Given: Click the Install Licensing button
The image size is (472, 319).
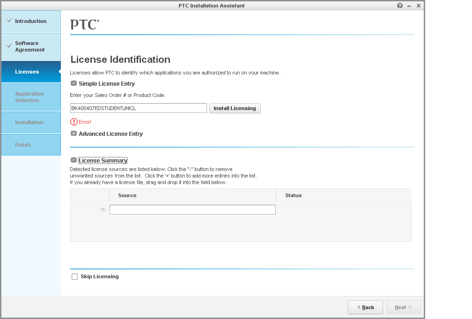Looking at the screenshot, I should [x=235, y=108].
